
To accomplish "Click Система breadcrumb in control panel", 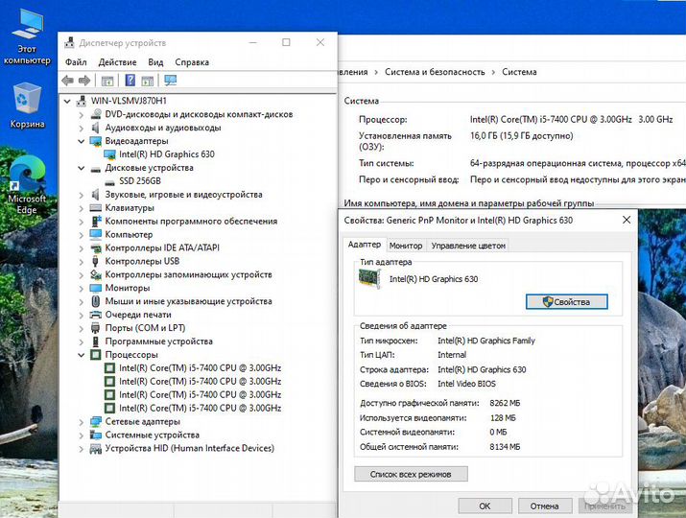I will tap(519, 72).
